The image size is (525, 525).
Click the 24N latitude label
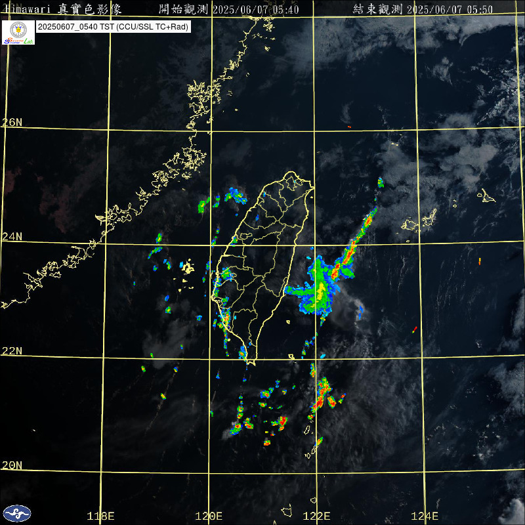(12, 237)
